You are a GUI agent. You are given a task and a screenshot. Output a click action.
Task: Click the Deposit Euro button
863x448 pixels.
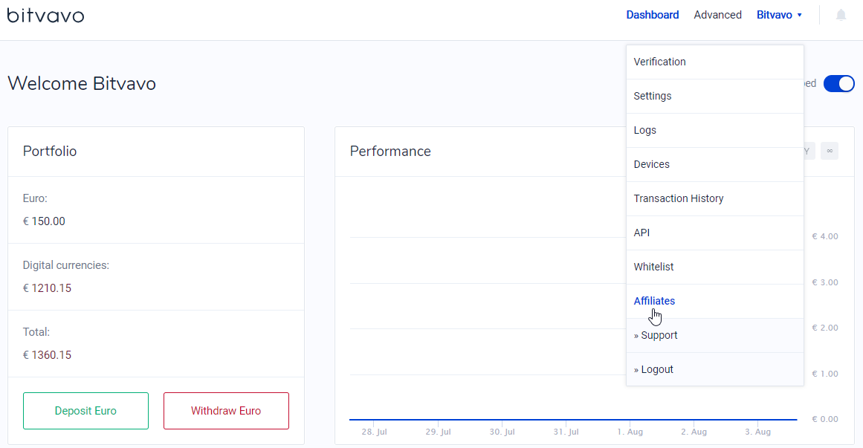click(x=86, y=411)
